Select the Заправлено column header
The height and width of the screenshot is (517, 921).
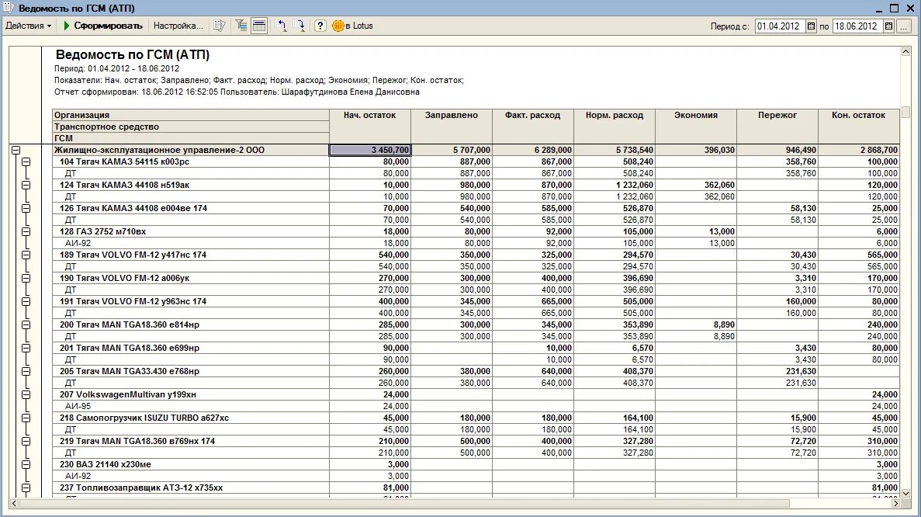[452, 127]
